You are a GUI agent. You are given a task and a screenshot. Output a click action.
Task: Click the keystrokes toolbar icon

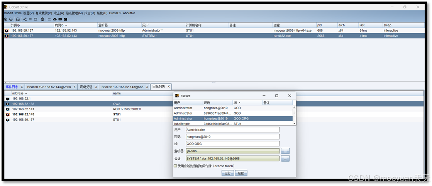coord(49,19)
